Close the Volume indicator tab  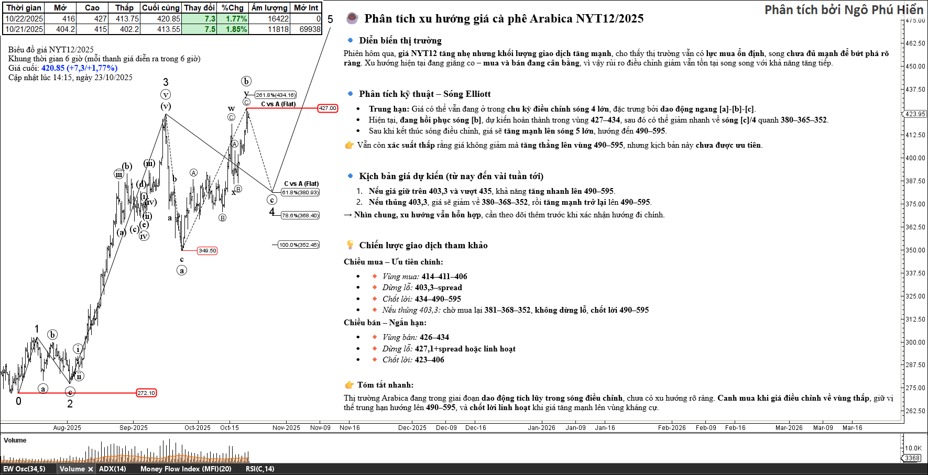(x=91, y=469)
